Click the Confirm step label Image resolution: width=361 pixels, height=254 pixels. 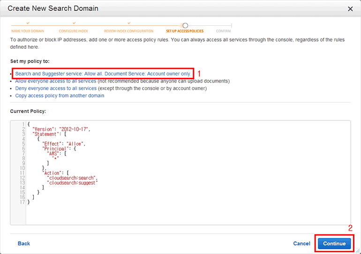click(x=223, y=31)
